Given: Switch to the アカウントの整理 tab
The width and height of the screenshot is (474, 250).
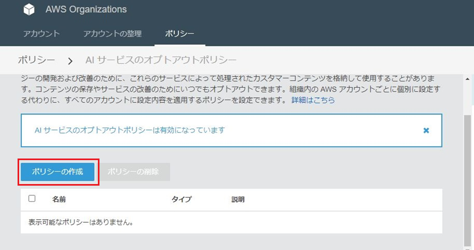Looking at the screenshot, I should [112, 34].
